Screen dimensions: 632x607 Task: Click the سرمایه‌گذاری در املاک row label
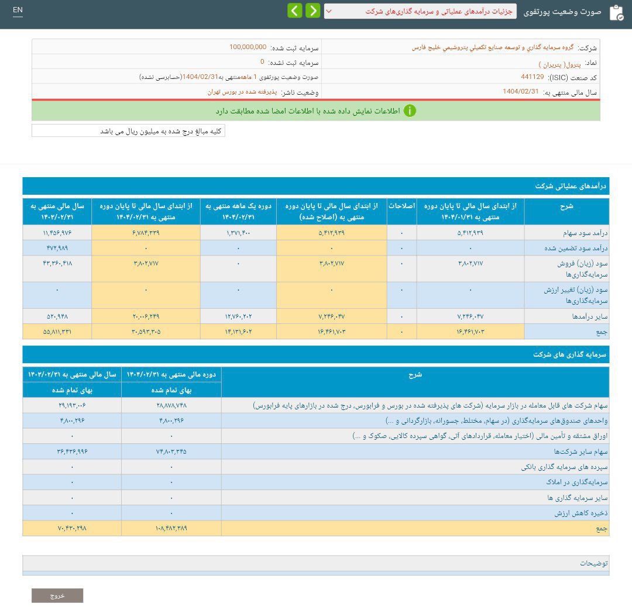[x=577, y=482]
